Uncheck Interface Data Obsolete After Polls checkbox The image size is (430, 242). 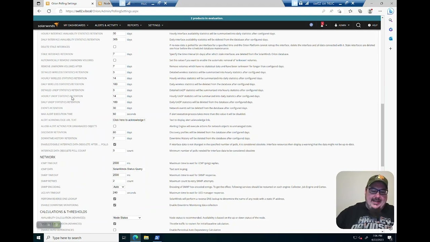[115, 145]
